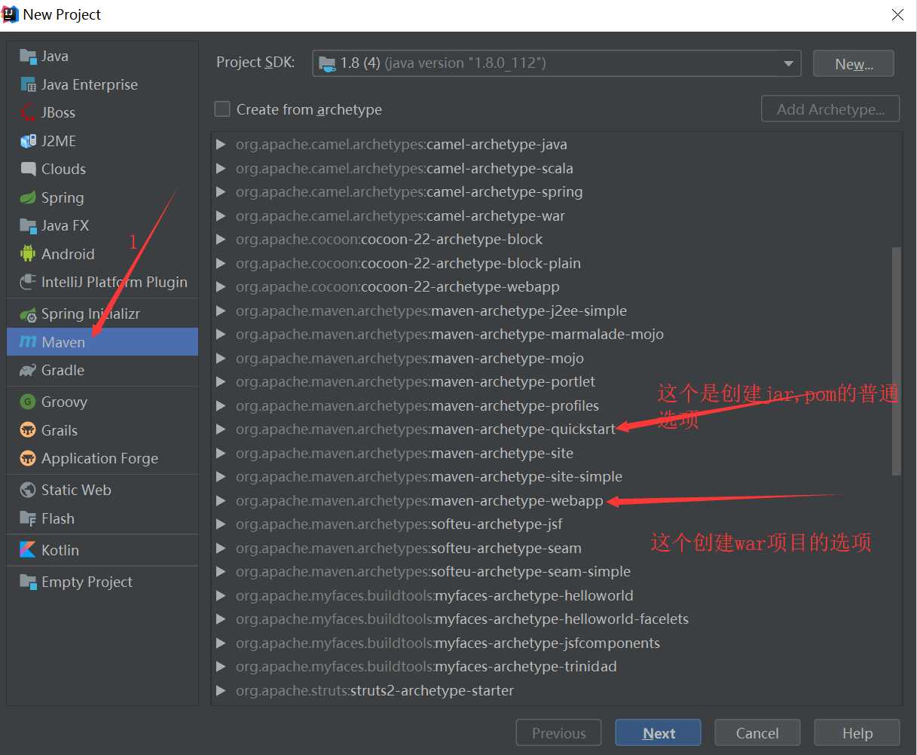Click the Help button

857,733
